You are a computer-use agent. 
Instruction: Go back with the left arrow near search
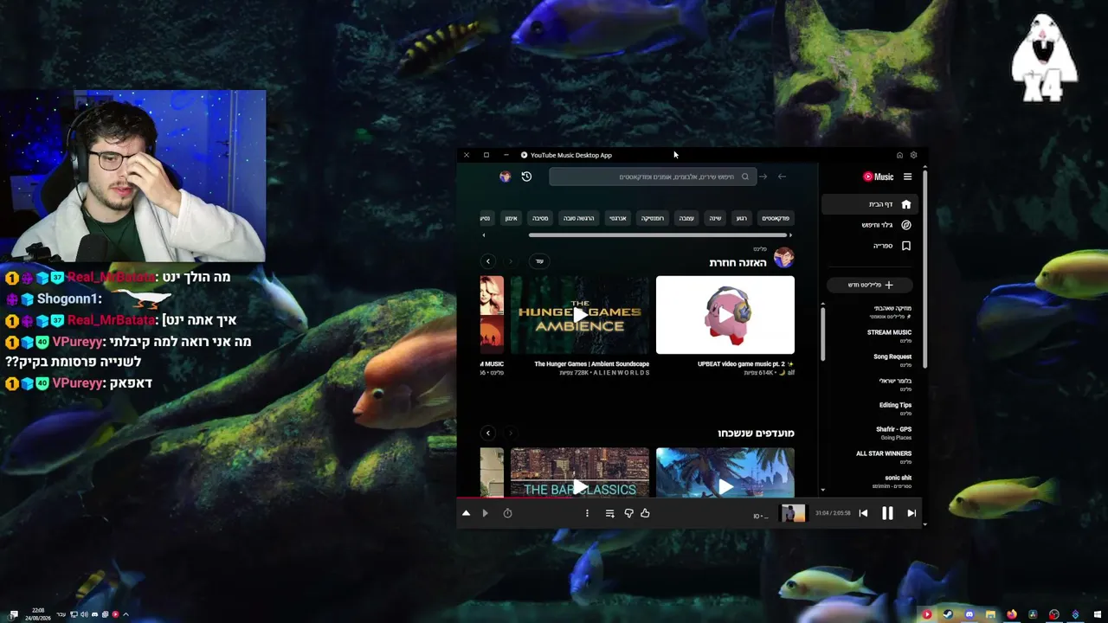coord(782,177)
